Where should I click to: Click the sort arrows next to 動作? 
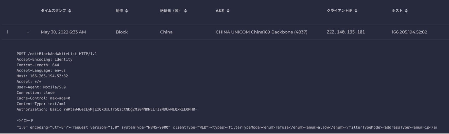click(127, 11)
